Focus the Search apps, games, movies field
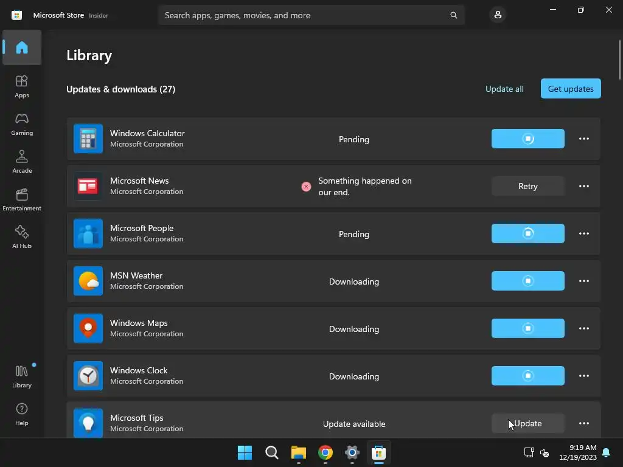This screenshot has width=623, height=467. [x=311, y=15]
